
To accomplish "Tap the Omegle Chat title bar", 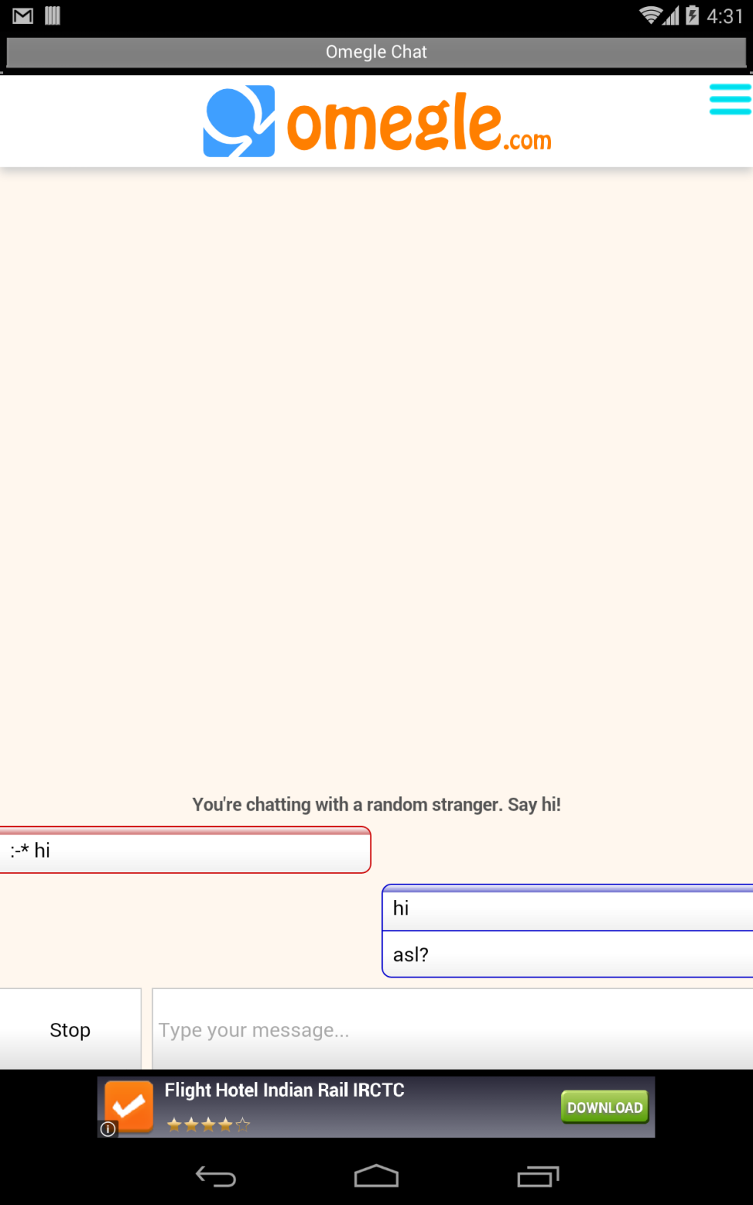I will [376, 52].
